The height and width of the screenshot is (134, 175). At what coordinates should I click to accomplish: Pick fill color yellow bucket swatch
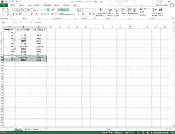pyautogui.click(x=32, y=14)
